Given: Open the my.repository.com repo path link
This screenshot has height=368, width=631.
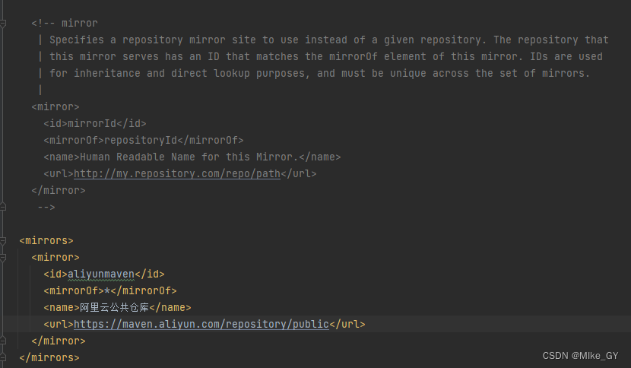Looking at the screenshot, I should [177, 173].
